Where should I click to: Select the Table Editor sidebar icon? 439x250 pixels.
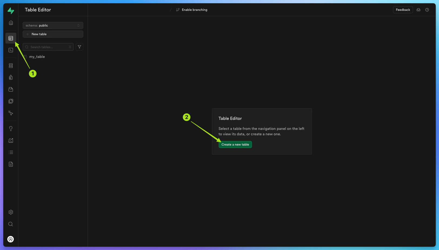tap(11, 38)
